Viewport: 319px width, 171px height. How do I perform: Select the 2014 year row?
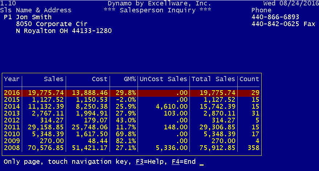[132, 107]
